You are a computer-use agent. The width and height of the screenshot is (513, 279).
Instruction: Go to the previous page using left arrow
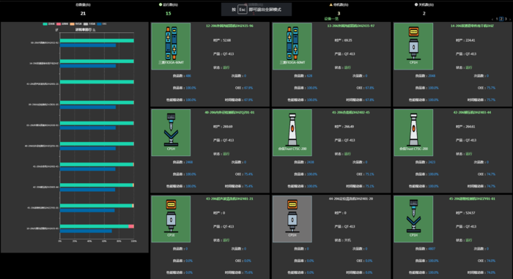coord(492,19)
